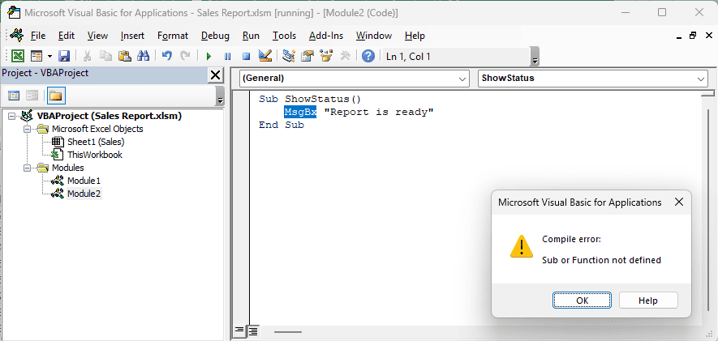This screenshot has height=341, width=718.
Task: Collapse the Modules folder
Action: tap(27, 168)
